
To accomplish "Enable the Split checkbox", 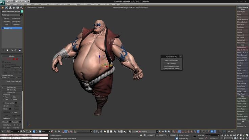I will (13, 112).
